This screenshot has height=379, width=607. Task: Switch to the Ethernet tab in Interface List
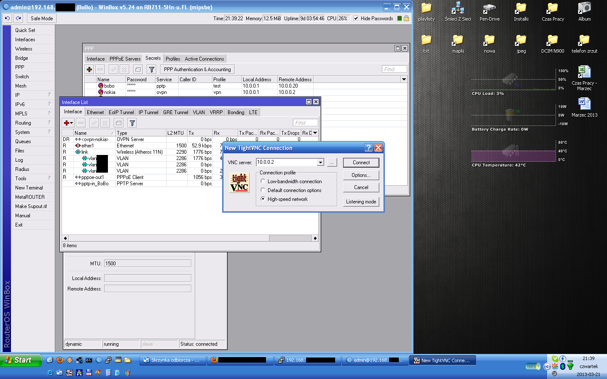coord(95,112)
